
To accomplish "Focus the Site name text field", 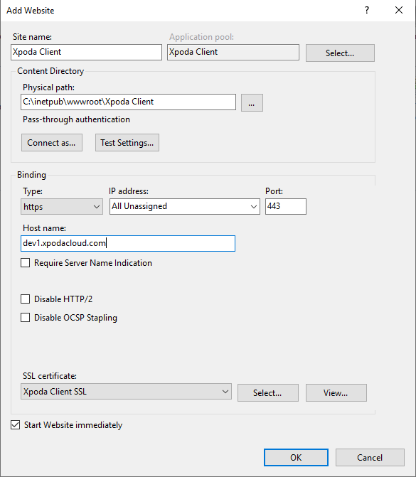I will click(x=86, y=52).
